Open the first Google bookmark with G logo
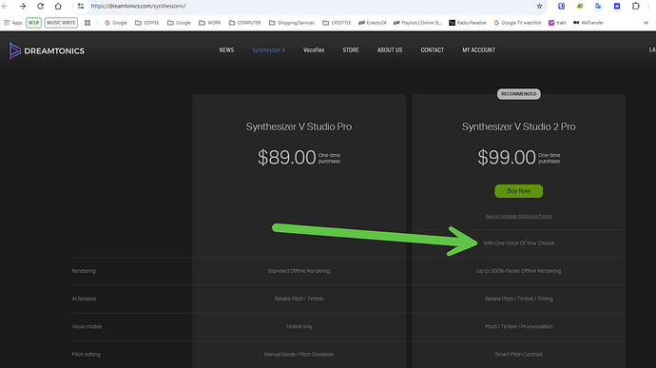656x368 pixels. pos(116,23)
